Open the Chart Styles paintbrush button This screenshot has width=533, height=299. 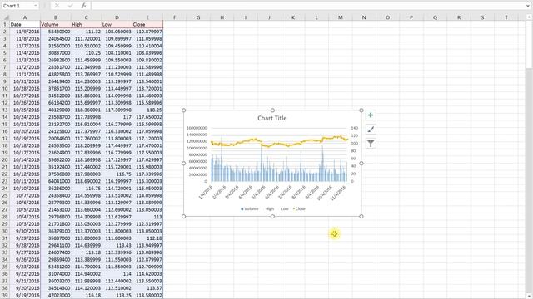(371, 130)
